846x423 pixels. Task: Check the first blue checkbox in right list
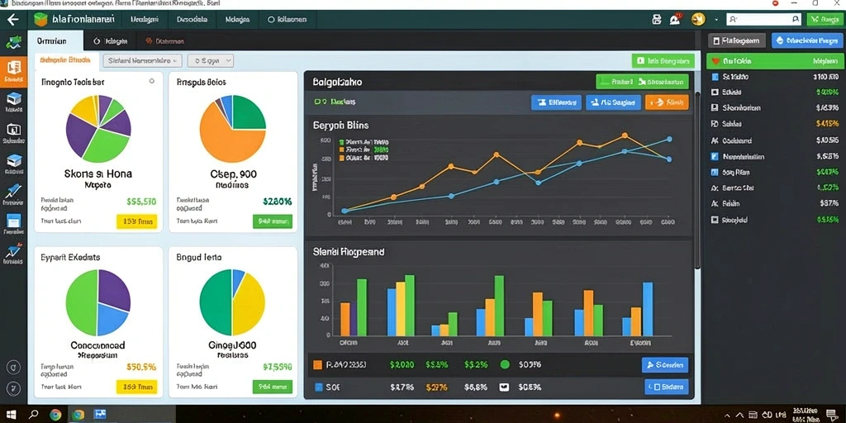click(715, 77)
